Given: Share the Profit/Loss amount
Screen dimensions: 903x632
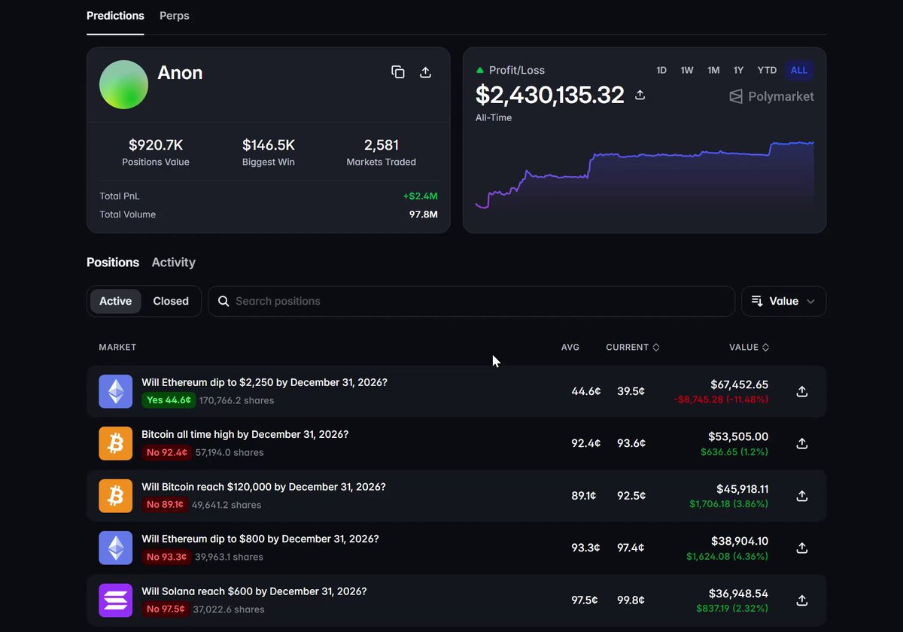Looking at the screenshot, I should click(640, 95).
